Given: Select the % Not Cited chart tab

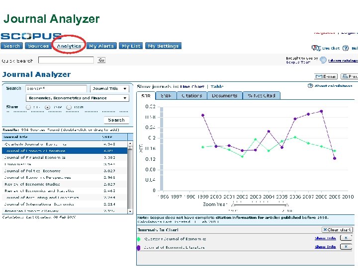Looking at the screenshot, I should pos(262,96).
